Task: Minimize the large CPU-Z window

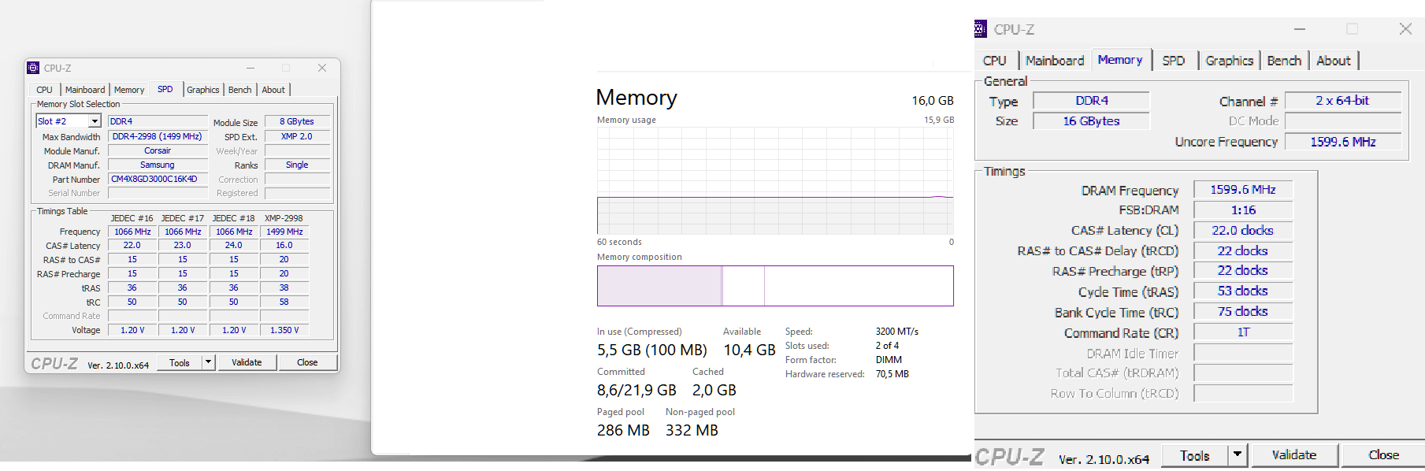Action: click(x=1300, y=29)
